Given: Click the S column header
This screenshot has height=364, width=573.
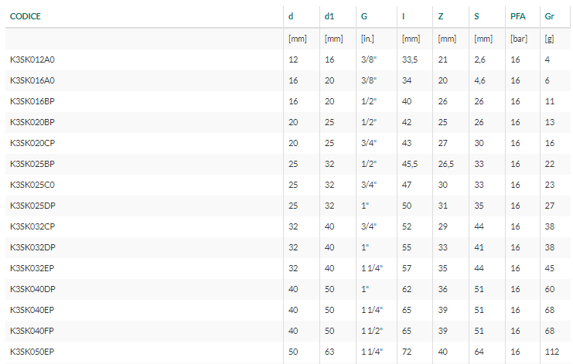Looking at the screenshot, I should [x=476, y=16].
